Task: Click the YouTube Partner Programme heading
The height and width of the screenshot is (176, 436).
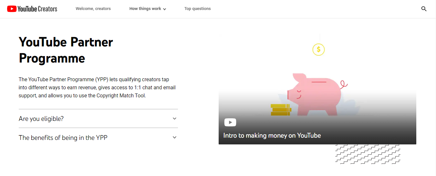Action: [66, 50]
